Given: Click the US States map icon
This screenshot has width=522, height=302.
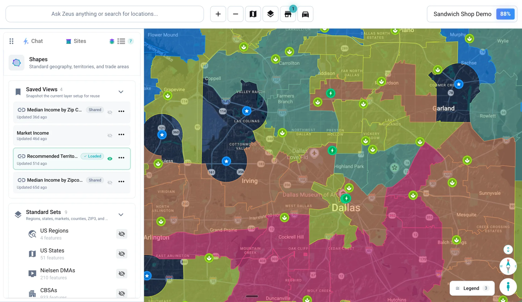Looking at the screenshot, I should pos(32,254).
